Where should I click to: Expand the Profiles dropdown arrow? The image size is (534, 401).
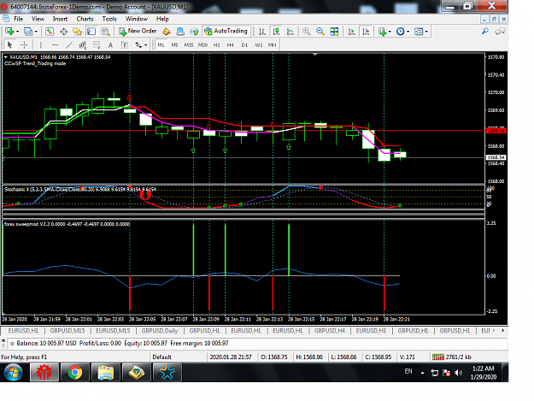click(x=36, y=32)
